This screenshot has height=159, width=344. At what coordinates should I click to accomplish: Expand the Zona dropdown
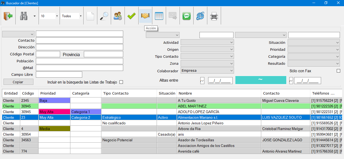207,63
